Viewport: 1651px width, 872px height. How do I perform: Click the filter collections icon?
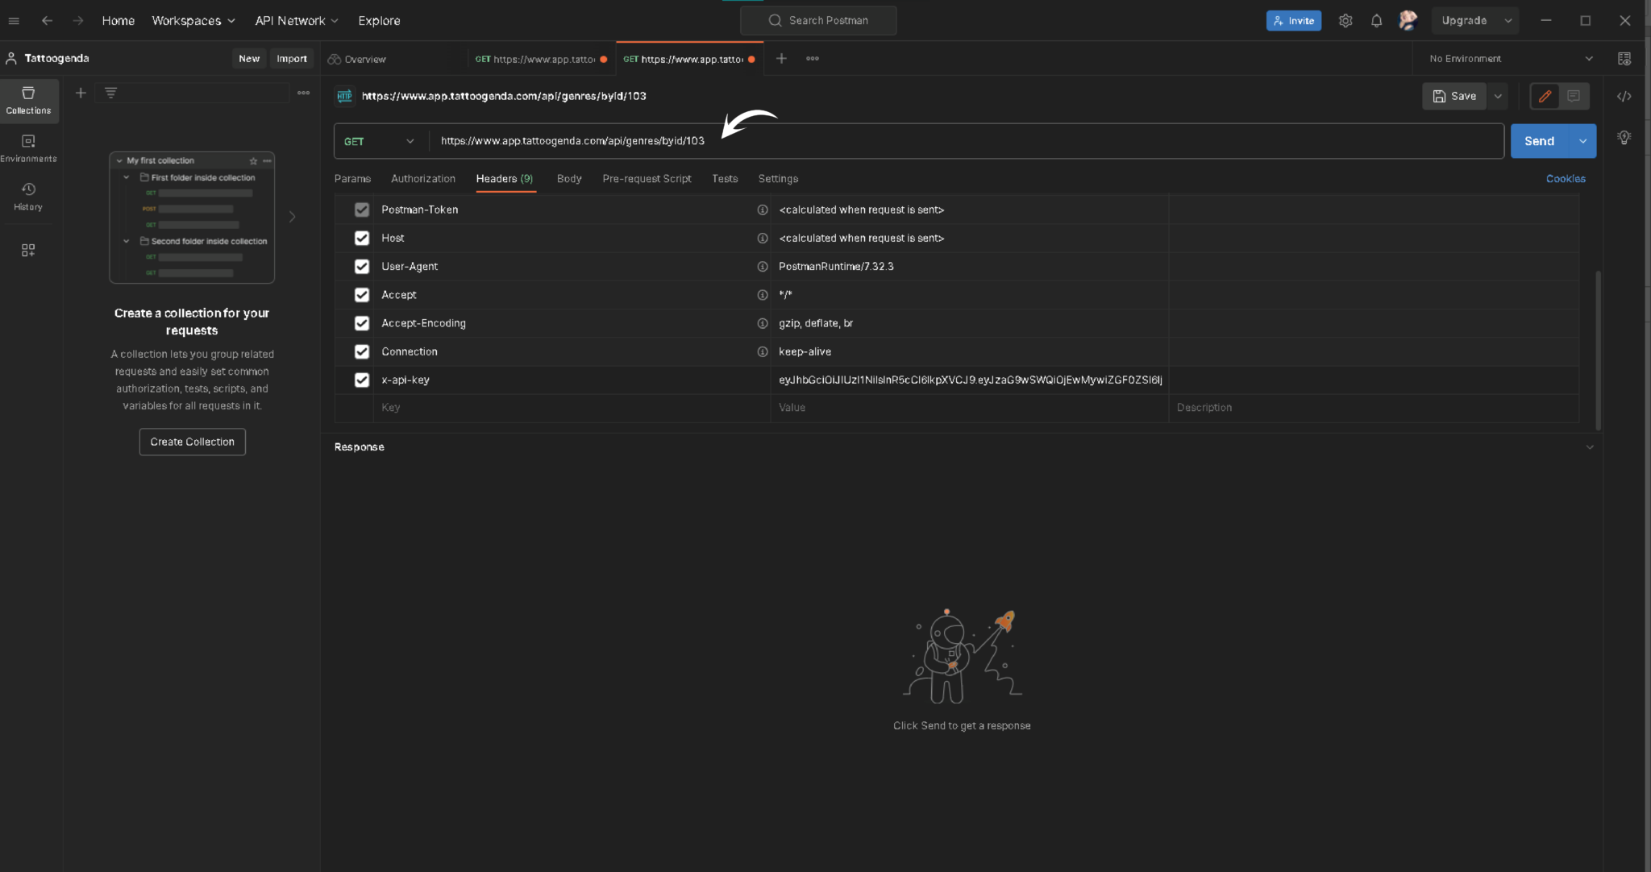pos(111,93)
